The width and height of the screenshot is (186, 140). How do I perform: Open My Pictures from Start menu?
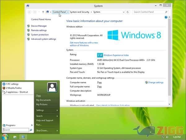[x=42, y=104]
